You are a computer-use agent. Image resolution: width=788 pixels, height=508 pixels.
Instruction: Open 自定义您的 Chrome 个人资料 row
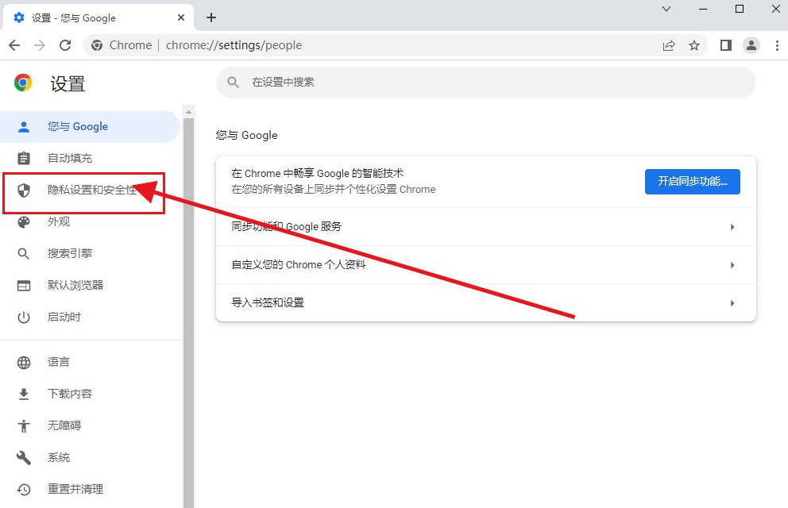pos(486,265)
